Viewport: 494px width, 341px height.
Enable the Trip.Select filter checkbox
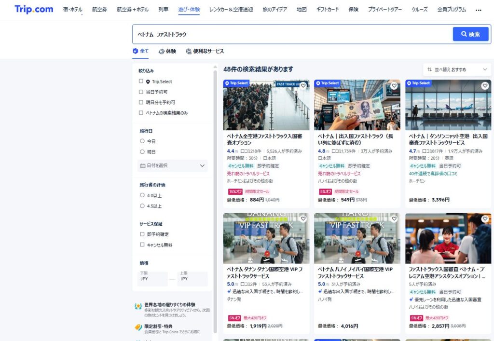coord(141,82)
